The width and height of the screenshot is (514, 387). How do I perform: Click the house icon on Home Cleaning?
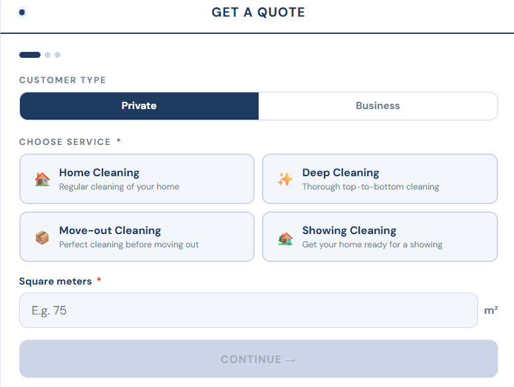[x=43, y=180]
